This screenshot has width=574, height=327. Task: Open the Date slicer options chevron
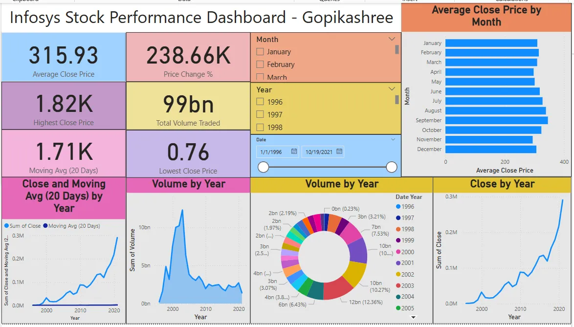[x=393, y=139]
